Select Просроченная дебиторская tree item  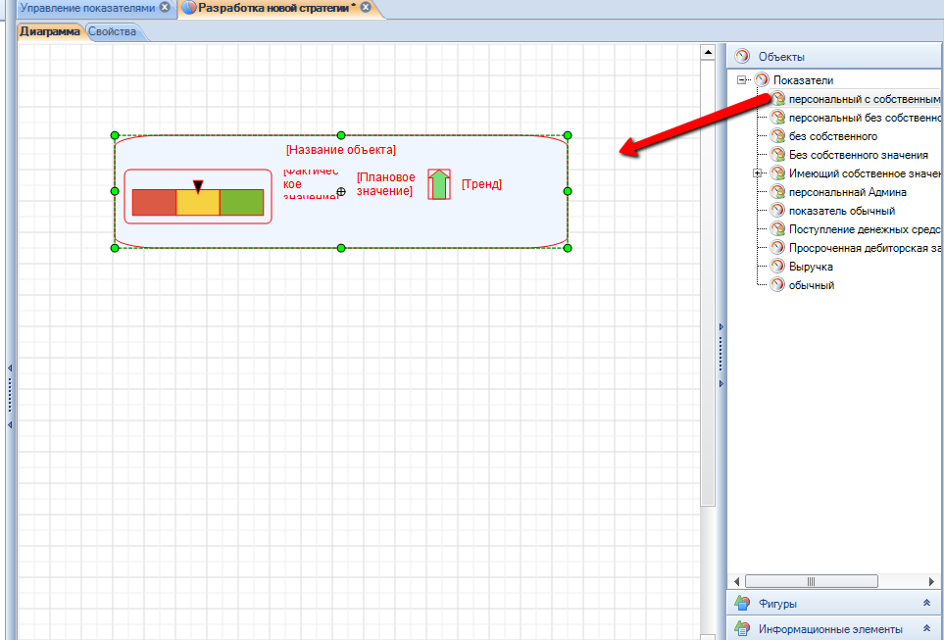tap(863, 248)
